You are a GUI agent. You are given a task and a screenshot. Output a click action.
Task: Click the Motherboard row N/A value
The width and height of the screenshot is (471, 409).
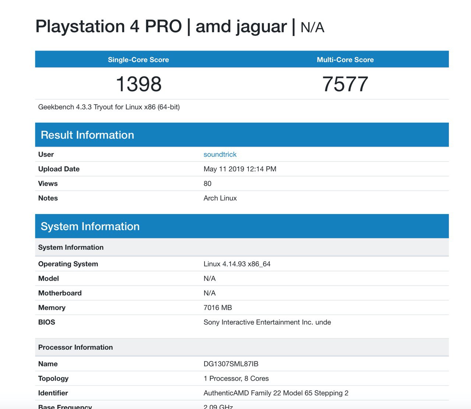(209, 293)
